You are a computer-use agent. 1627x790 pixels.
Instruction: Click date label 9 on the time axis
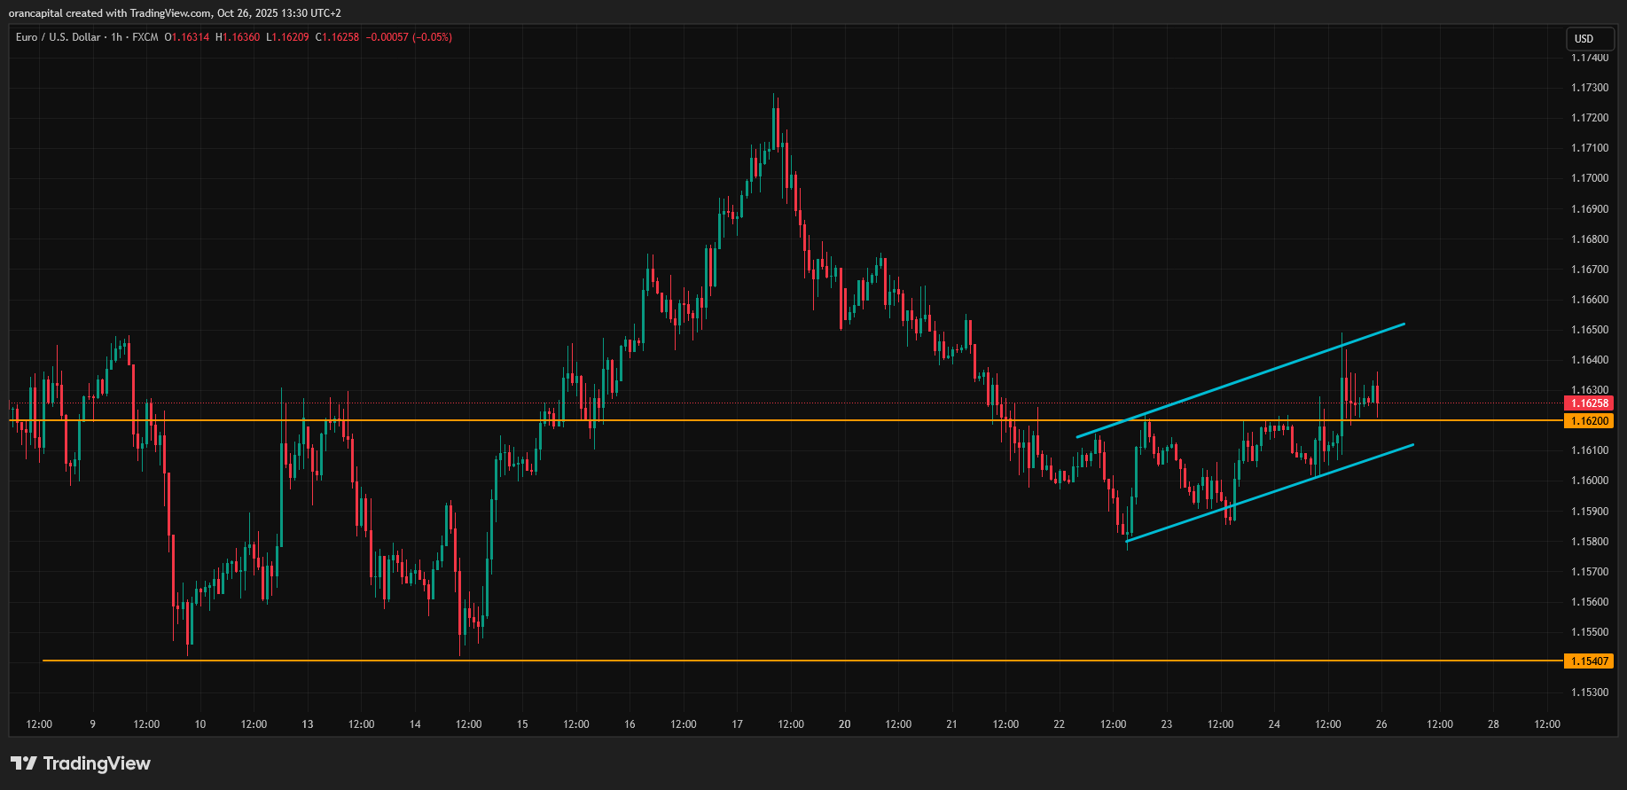click(92, 724)
